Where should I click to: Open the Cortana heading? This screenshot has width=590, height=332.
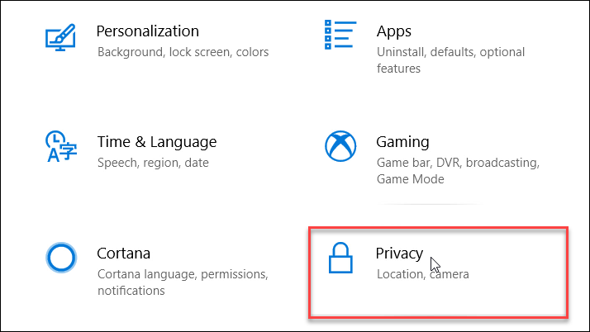(x=124, y=253)
